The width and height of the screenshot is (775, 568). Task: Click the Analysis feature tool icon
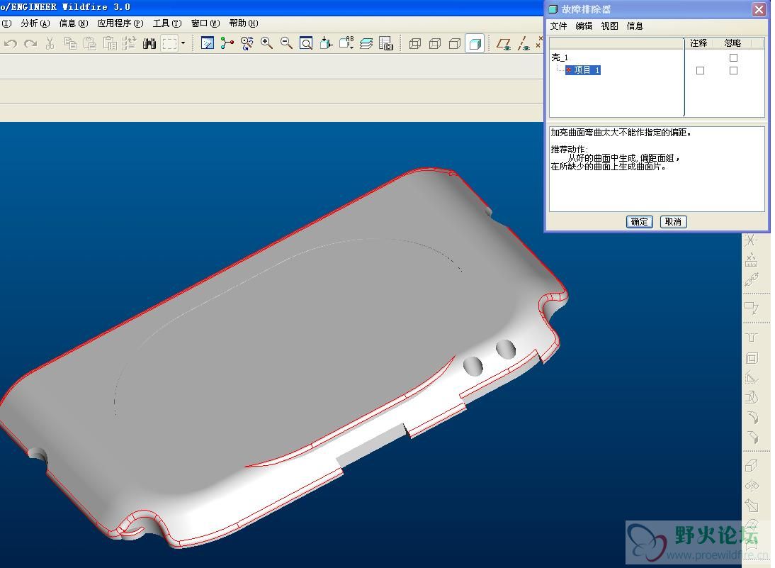pos(752,260)
